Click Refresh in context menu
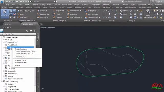The image size is (164, 92). coord(17,66)
